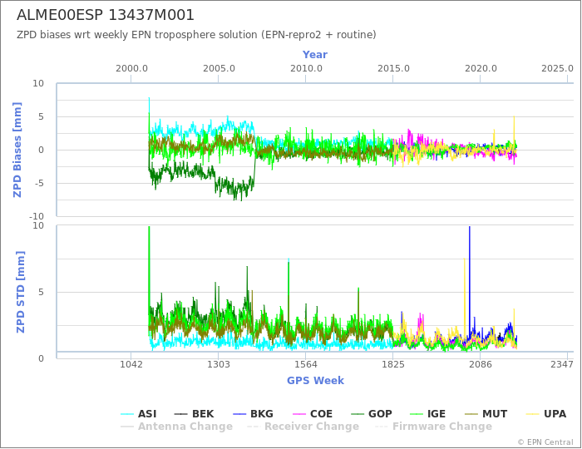This screenshot has height=449, width=582.
Task: Click the 1303 GPS week label
Action: (x=219, y=364)
